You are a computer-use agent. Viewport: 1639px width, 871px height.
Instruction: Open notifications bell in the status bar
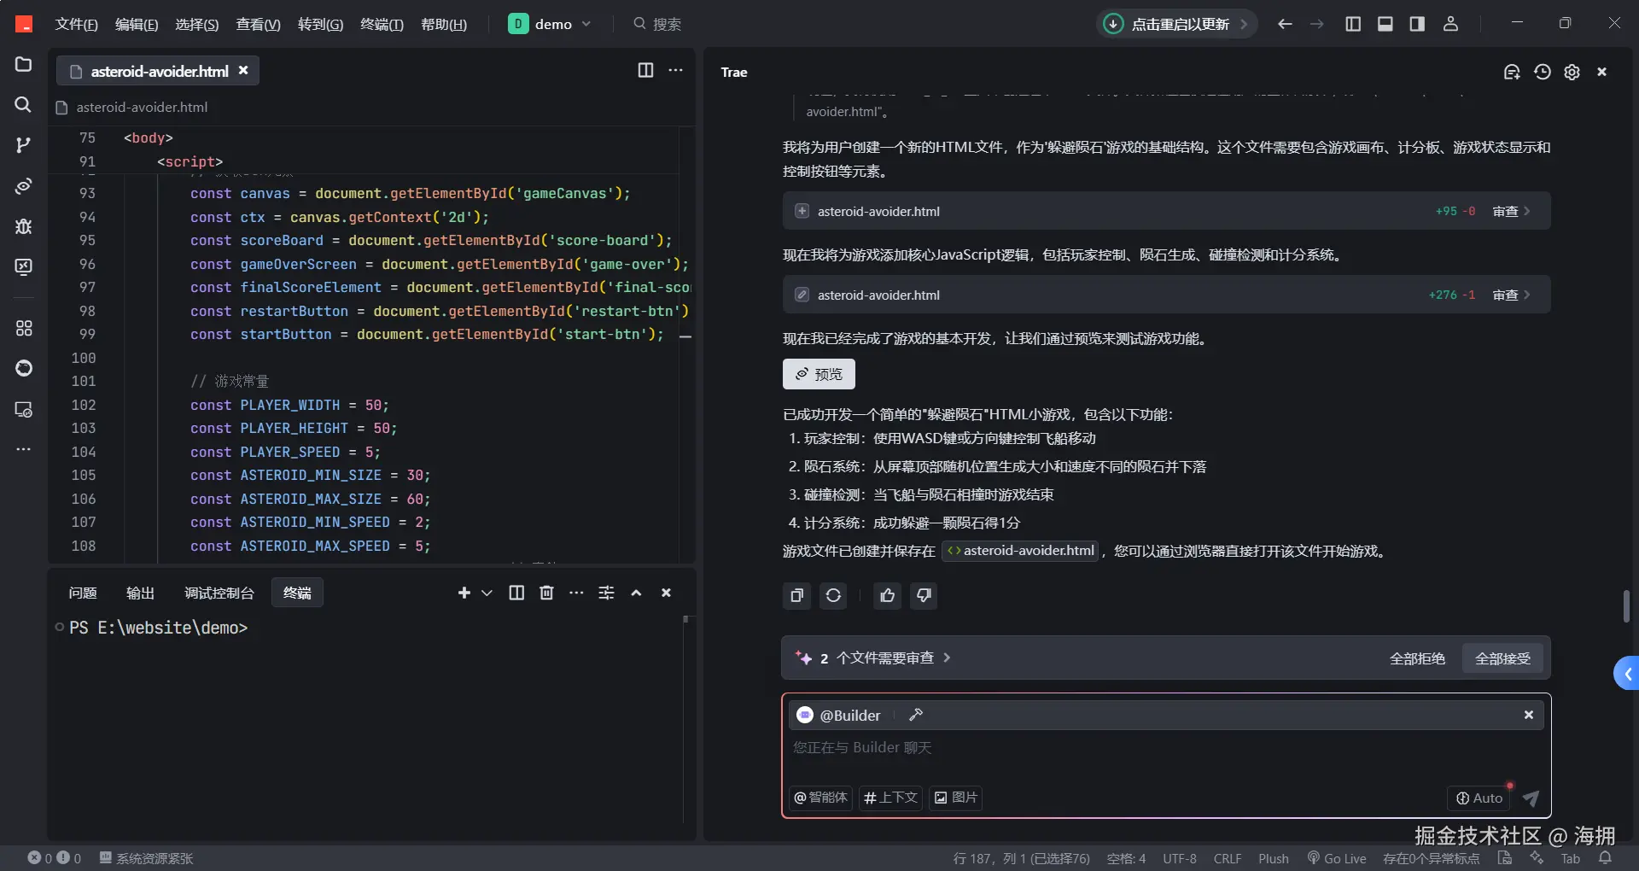[x=1605, y=857]
